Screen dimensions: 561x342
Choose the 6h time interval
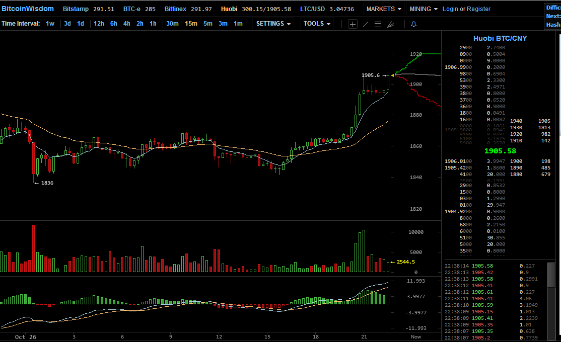[114, 24]
